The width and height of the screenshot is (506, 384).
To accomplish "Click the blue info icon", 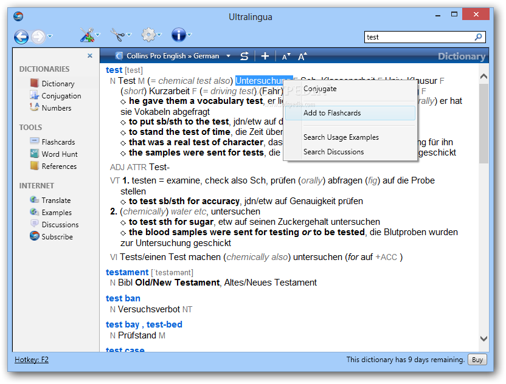I will tap(178, 35).
